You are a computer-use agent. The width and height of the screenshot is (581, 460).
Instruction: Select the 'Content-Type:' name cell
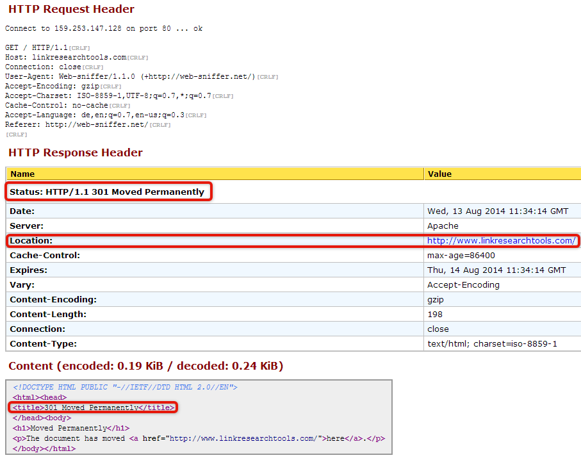pyautogui.click(x=215, y=343)
